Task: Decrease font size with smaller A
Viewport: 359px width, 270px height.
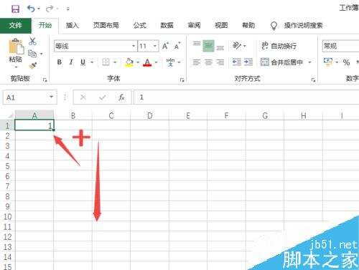Action: (177, 46)
